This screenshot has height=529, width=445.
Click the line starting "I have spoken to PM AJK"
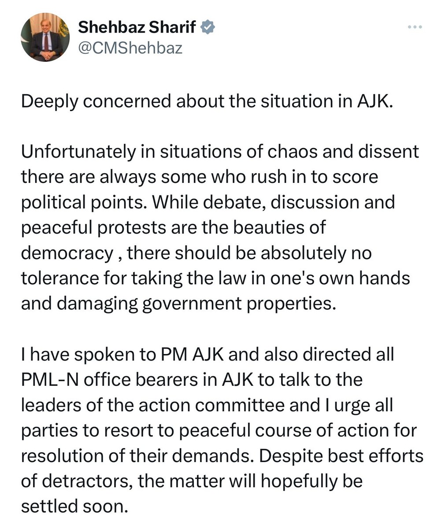[x=208, y=354]
